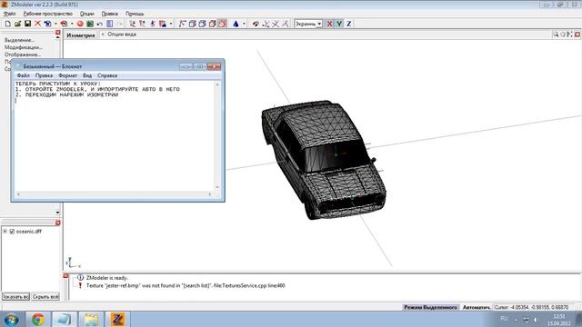Click ZModeler taskbar icon
582x327 pixels.
tap(117, 319)
